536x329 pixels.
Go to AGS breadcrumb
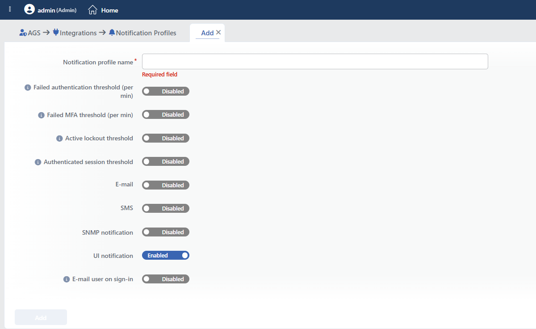tap(34, 33)
